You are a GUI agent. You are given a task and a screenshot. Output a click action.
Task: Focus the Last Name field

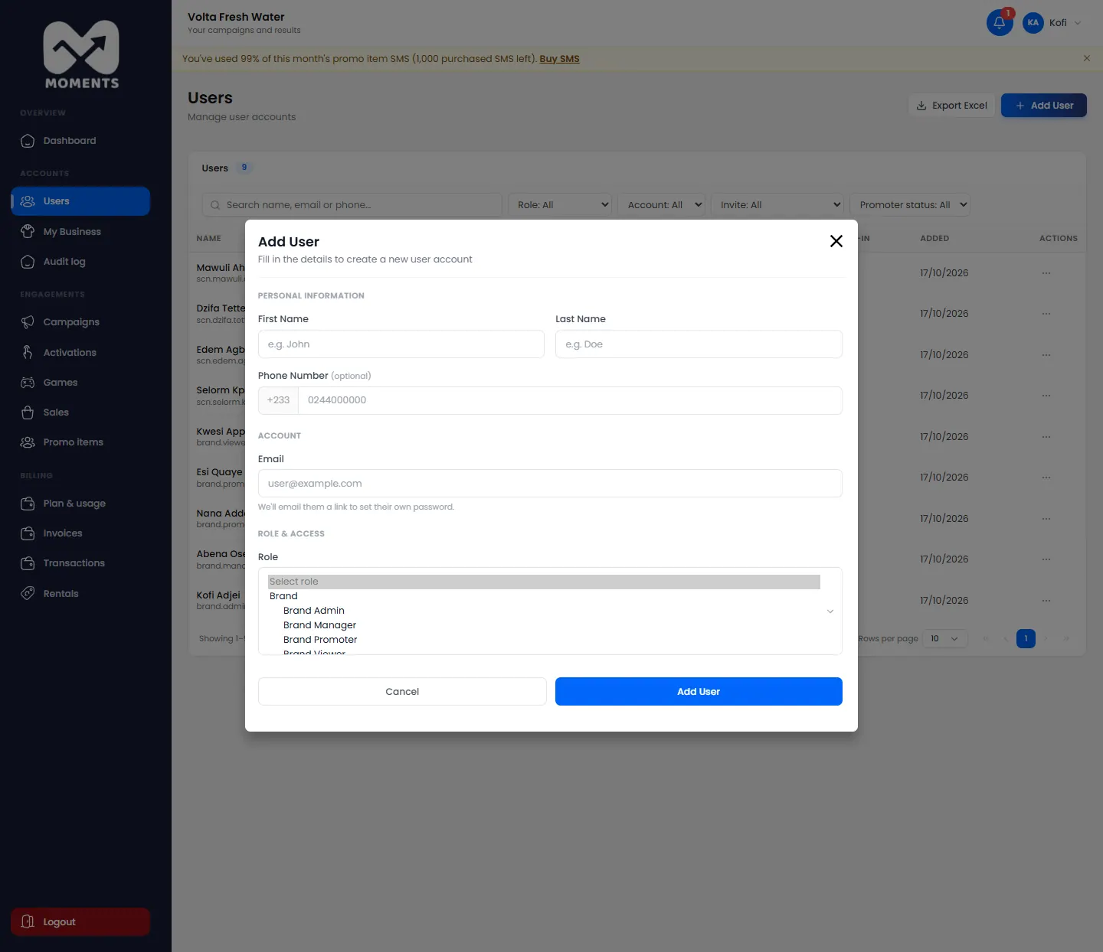coord(699,344)
